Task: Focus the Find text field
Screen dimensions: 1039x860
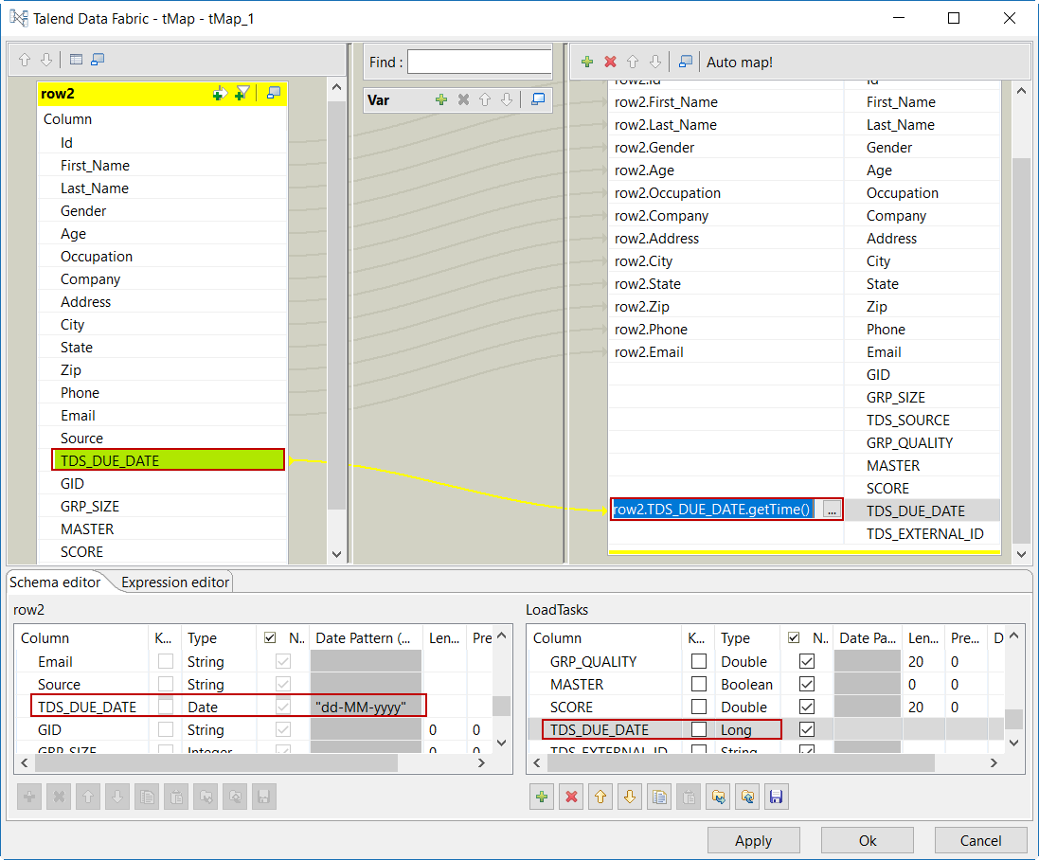Action: click(x=479, y=63)
